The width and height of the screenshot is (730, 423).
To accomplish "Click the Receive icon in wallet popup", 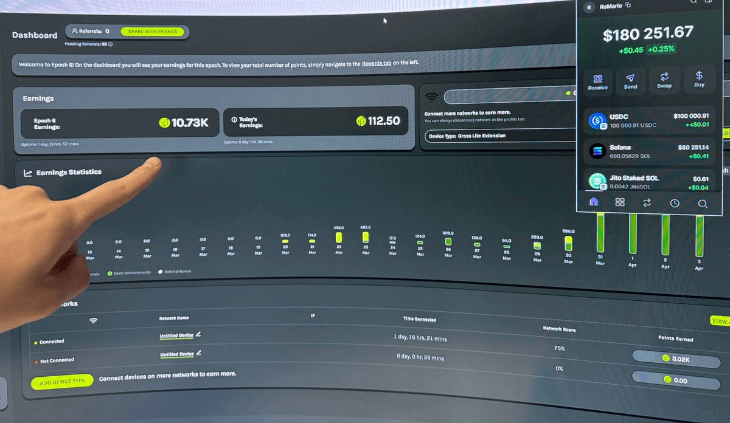I will (x=597, y=78).
